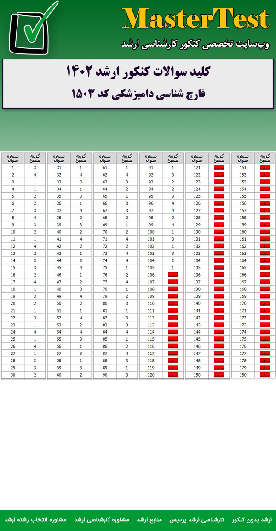Select the question number 105 cell

tap(151, 268)
